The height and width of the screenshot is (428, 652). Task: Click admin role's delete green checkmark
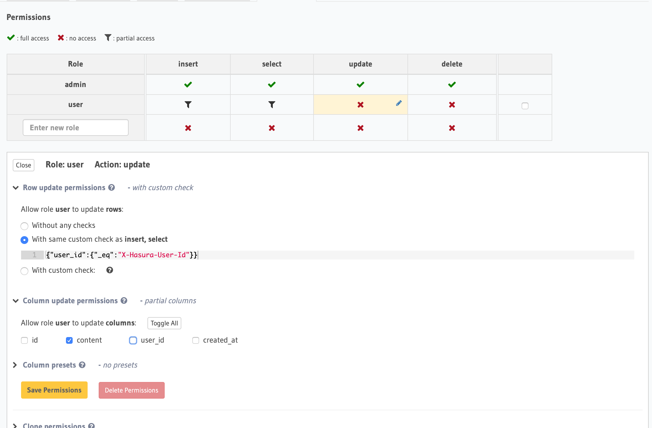(x=452, y=85)
